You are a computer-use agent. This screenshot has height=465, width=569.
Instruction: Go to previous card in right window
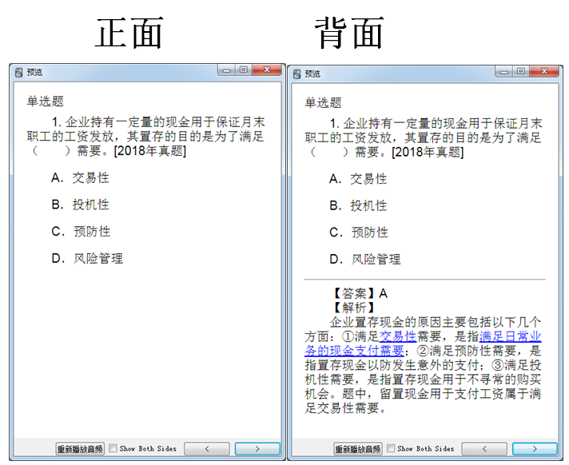pos(484,449)
